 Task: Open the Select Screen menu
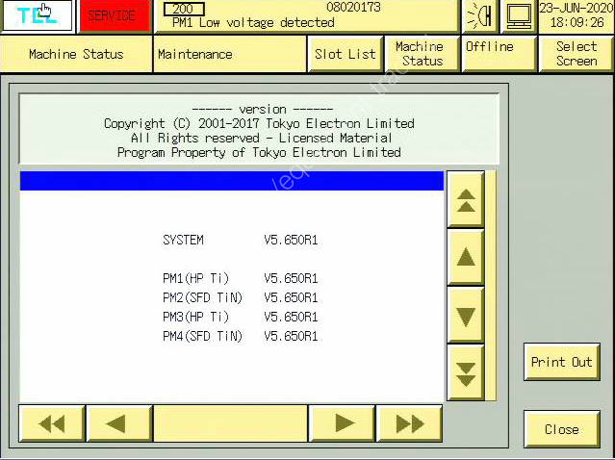pos(576,54)
